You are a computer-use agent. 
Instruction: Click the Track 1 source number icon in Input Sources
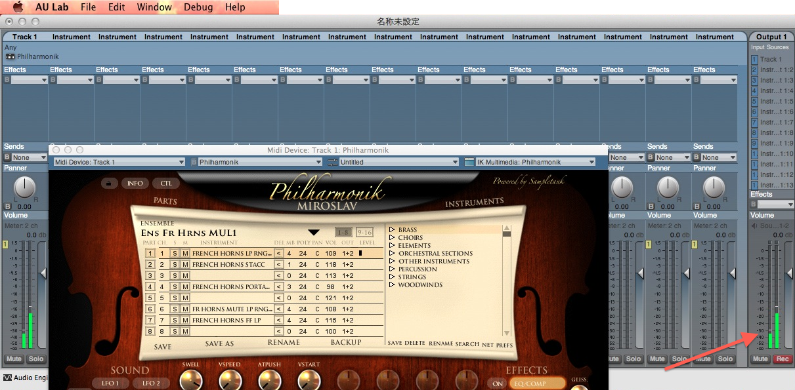(754, 60)
